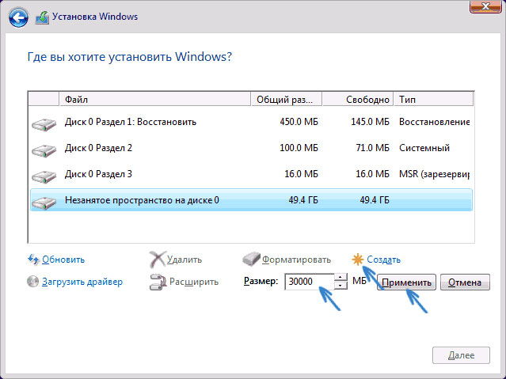Increase partition size with up spinner arrow
506x379 pixels.
(x=341, y=277)
